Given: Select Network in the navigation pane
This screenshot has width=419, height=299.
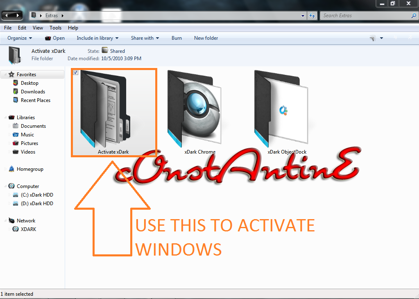Looking at the screenshot, I should pos(26,221).
